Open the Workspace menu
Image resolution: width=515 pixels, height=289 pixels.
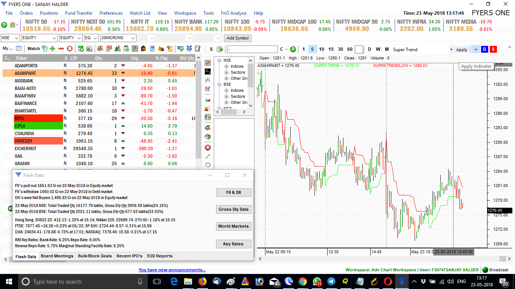(185, 13)
